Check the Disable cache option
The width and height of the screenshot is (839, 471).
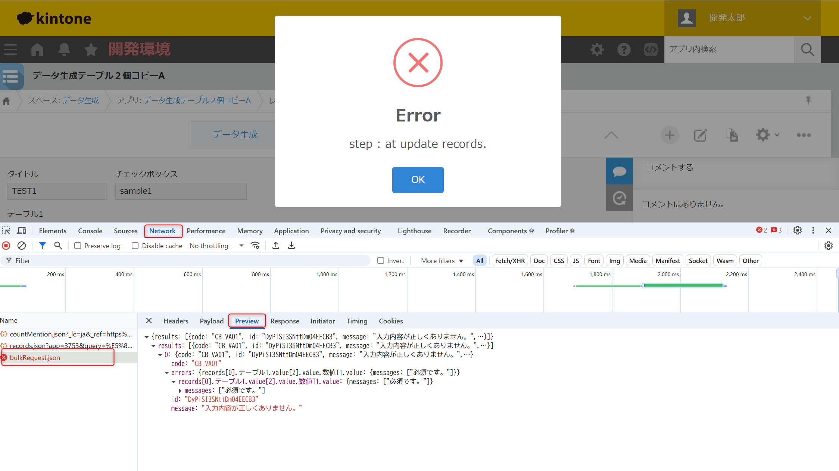pyautogui.click(x=135, y=246)
